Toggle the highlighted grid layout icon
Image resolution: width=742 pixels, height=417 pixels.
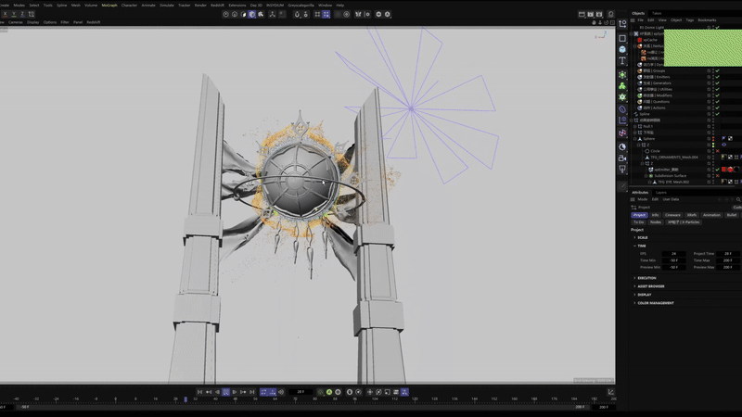(x=326, y=14)
